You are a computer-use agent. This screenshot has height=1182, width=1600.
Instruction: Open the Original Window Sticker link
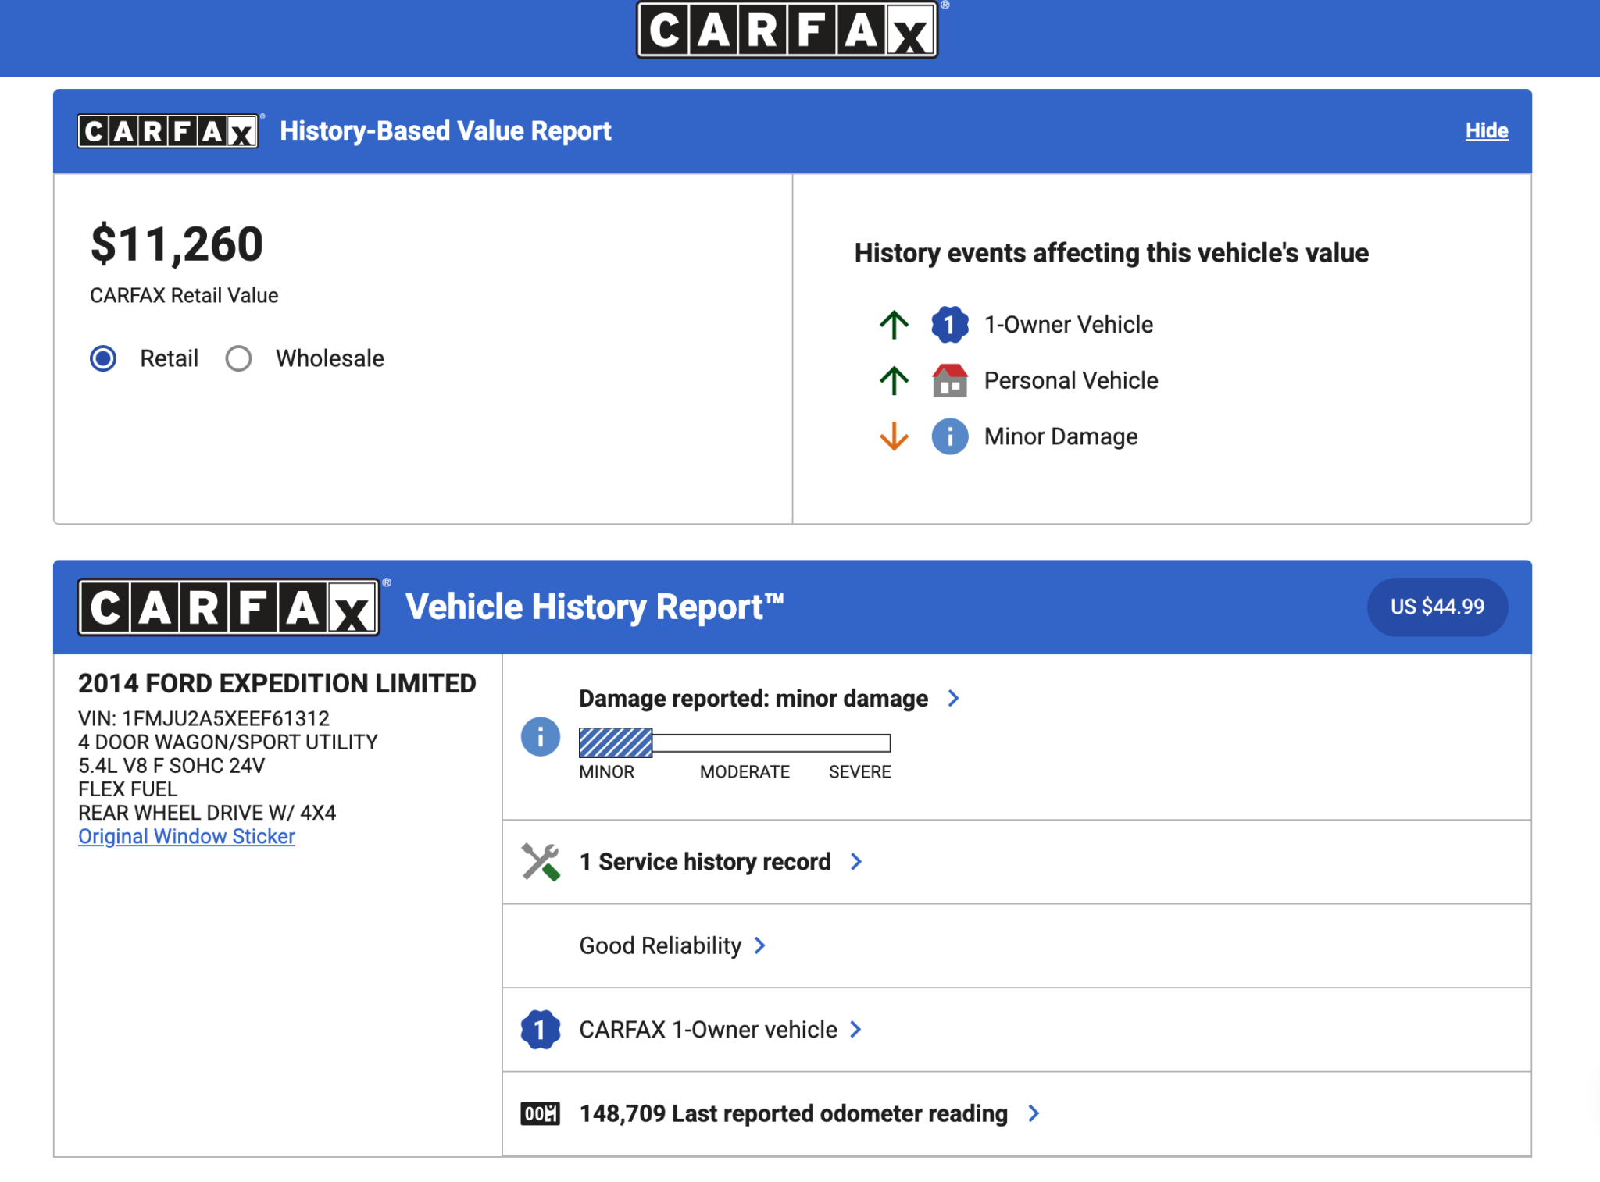pyautogui.click(x=187, y=836)
